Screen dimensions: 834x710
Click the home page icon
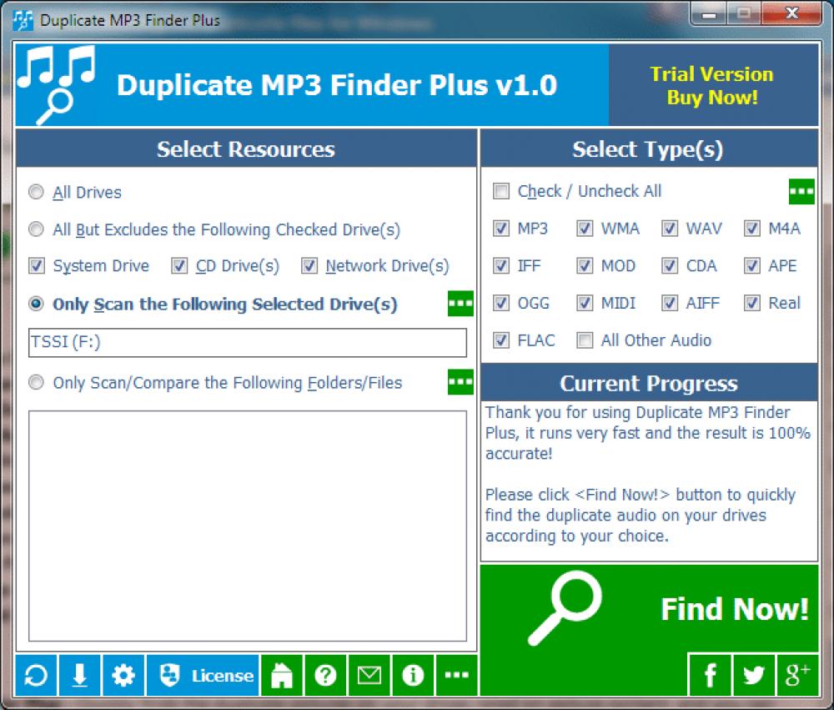[281, 675]
